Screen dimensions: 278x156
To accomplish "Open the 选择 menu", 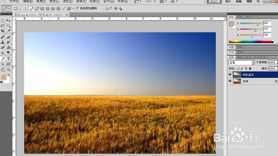I will (x=68, y=1).
